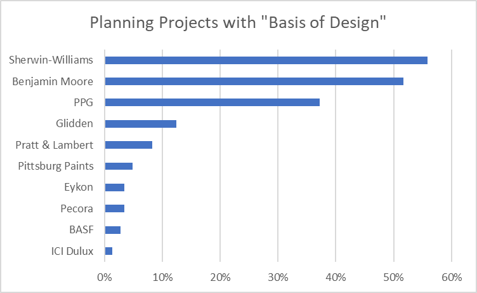The width and height of the screenshot is (477, 293).
Task: Click the 10% axis tick label
Action: tap(162, 277)
